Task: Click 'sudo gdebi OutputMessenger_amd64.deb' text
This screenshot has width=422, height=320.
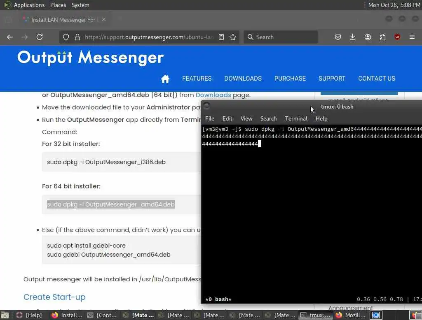Action: pos(109,255)
